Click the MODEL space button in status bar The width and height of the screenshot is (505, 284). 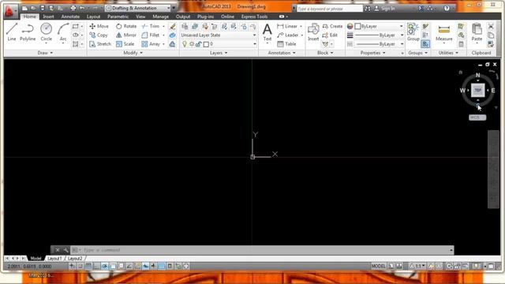379,267
